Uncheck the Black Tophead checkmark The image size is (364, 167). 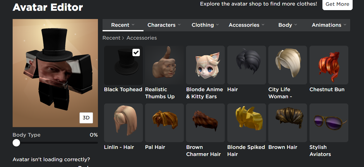click(136, 52)
